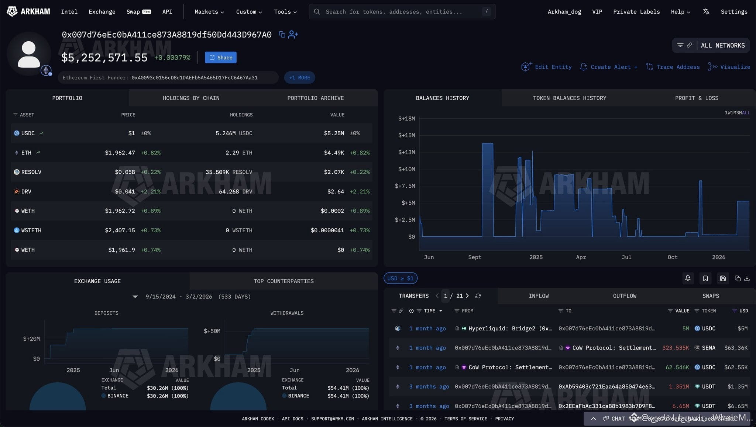Screen dimensions: 756x427
Task: Go to next transfers page arrow
Action: (467, 296)
